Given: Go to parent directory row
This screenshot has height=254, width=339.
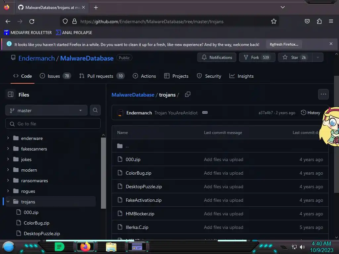Looking at the screenshot, I should [220, 146].
